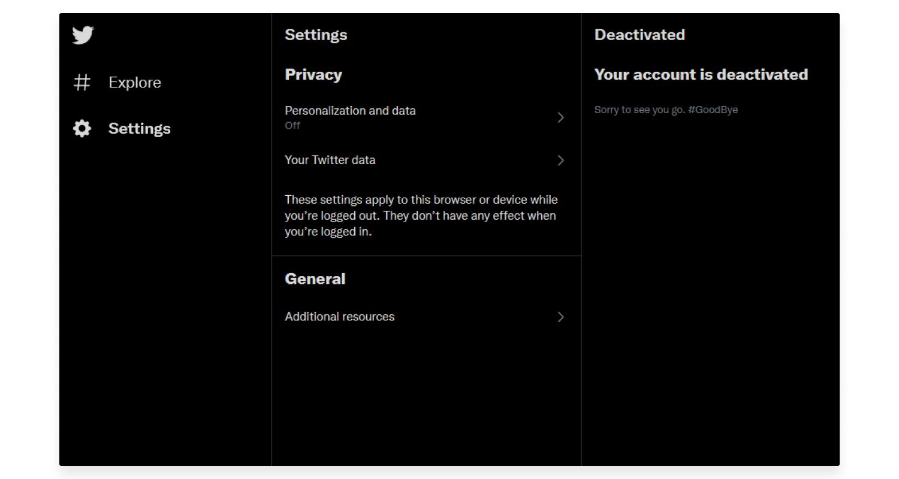Click 'Your account is deactivated' heading
The width and height of the screenshot is (899, 479).
pos(701,75)
